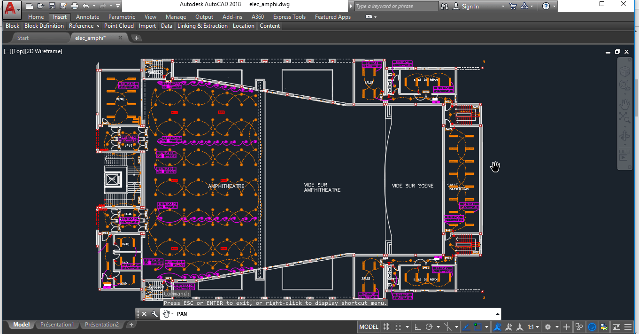
Task: Click the Isolate Objects icon in status bar
Action: point(579,327)
